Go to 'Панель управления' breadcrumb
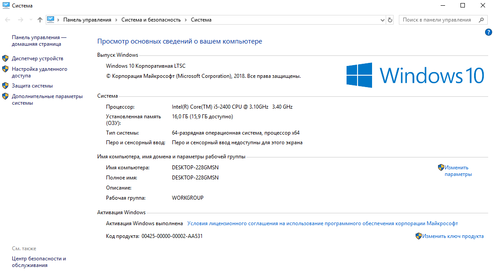The width and height of the screenshot is (493, 274). [x=87, y=20]
